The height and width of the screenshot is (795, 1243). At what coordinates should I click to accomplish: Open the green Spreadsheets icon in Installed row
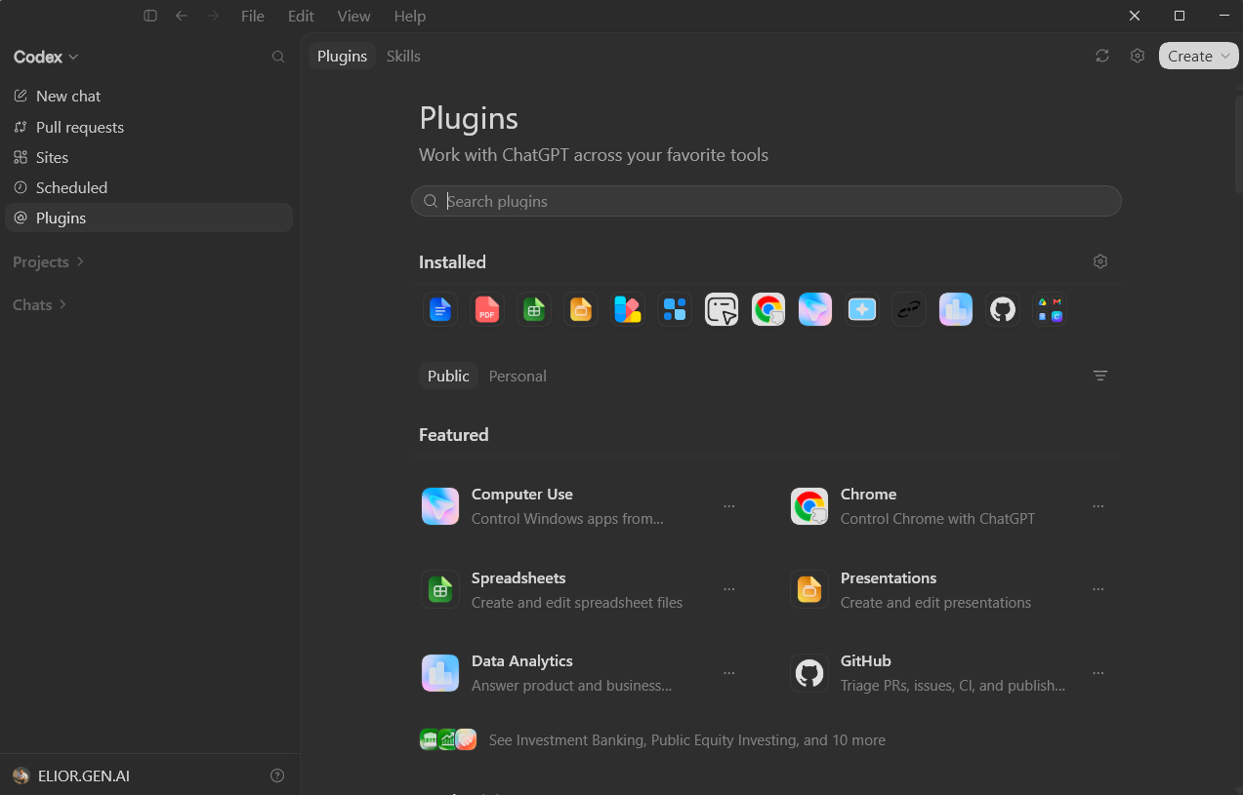534,310
